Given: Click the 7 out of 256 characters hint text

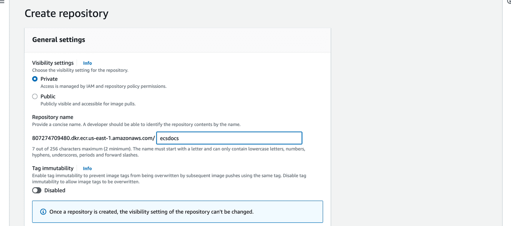Looking at the screenshot, I should click(x=168, y=149).
